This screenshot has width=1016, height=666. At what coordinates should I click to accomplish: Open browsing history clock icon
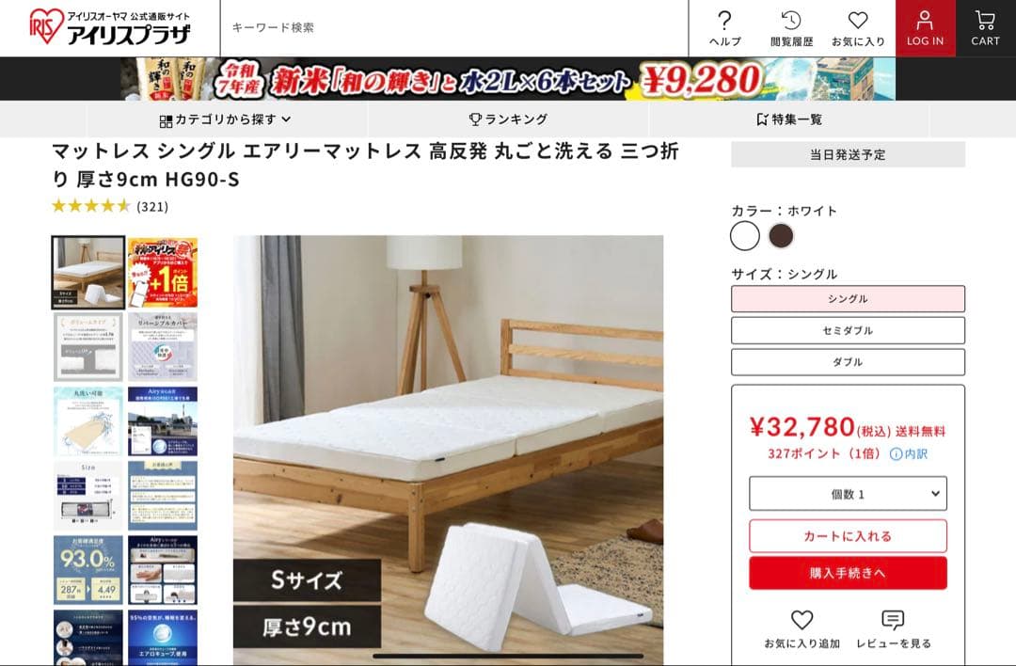pyautogui.click(x=791, y=21)
